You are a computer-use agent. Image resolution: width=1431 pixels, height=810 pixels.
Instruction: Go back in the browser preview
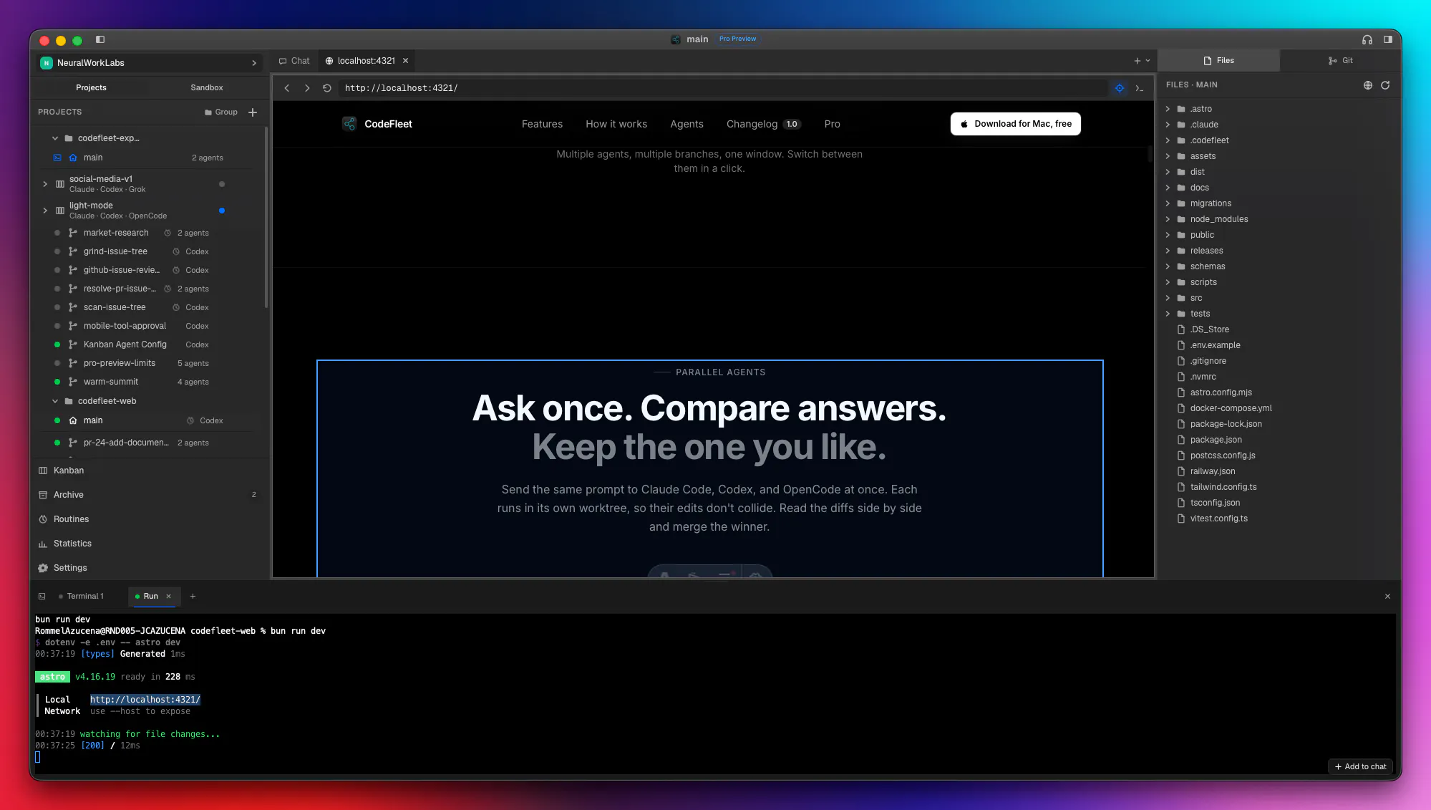tap(287, 88)
